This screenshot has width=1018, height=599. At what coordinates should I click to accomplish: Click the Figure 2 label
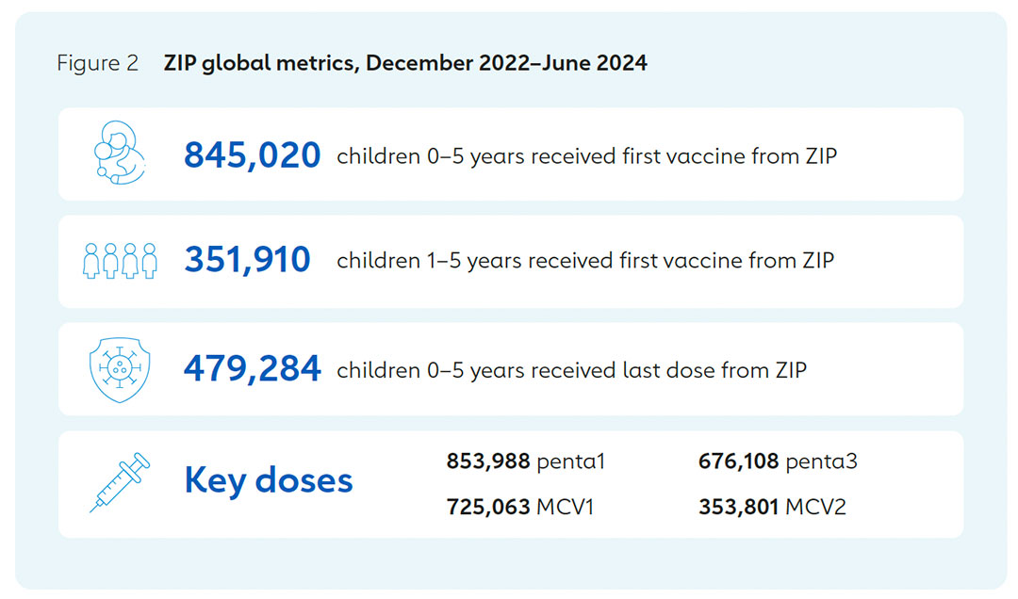tap(98, 64)
